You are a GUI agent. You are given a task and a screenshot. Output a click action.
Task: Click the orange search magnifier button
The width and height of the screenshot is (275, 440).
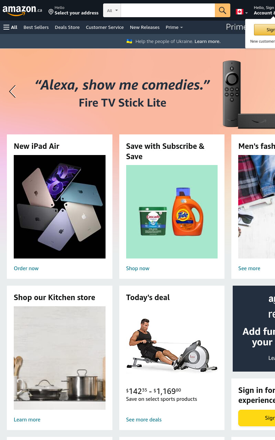222,10
